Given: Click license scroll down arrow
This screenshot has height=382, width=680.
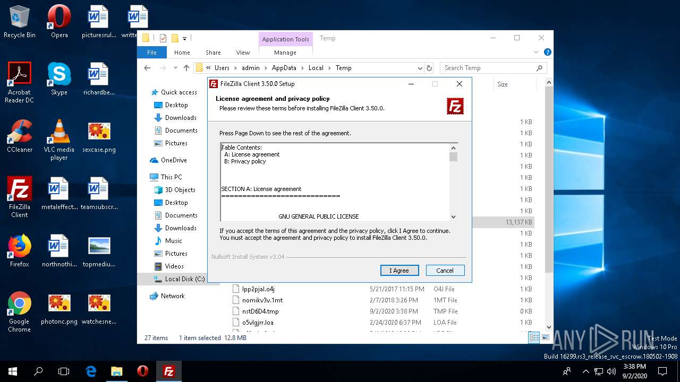Looking at the screenshot, I should [x=453, y=216].
